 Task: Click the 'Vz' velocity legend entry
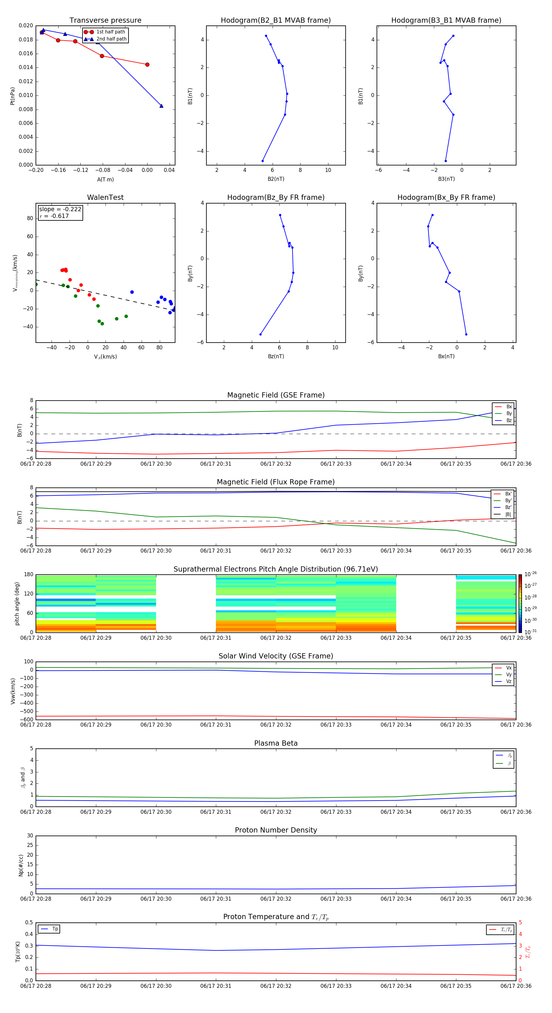[x=503, y=681]
